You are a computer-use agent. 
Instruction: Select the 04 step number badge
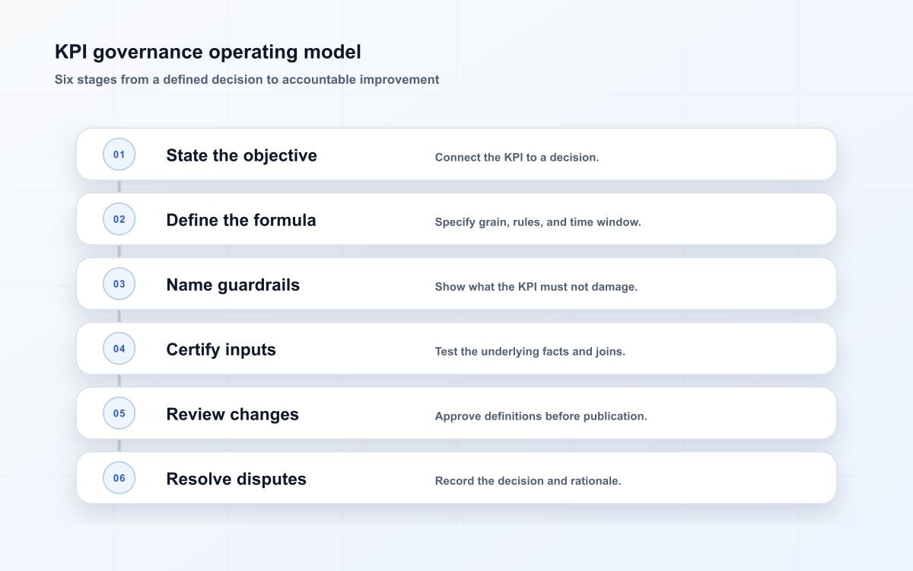click(119, 349)
